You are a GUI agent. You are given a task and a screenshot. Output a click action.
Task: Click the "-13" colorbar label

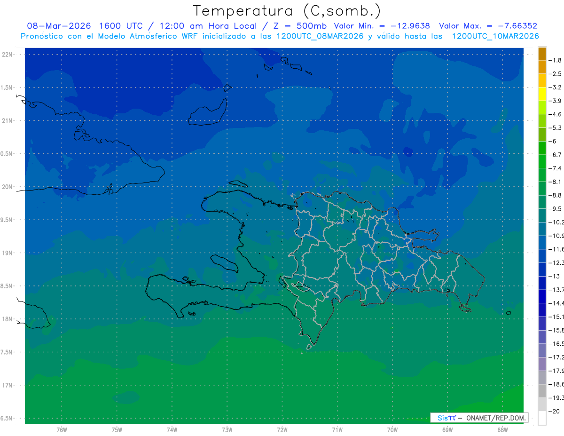555,276
